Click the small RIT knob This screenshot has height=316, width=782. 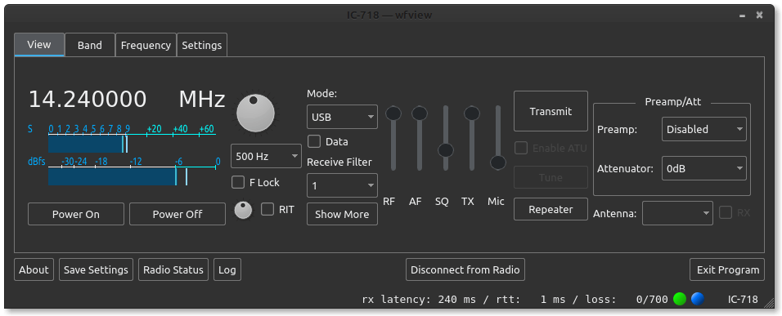[x=244, y=210]
